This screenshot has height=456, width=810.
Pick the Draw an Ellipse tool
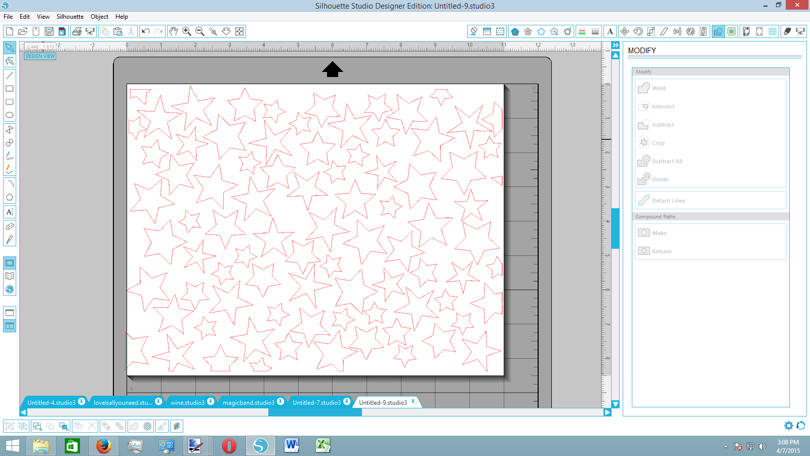[10, 115]
